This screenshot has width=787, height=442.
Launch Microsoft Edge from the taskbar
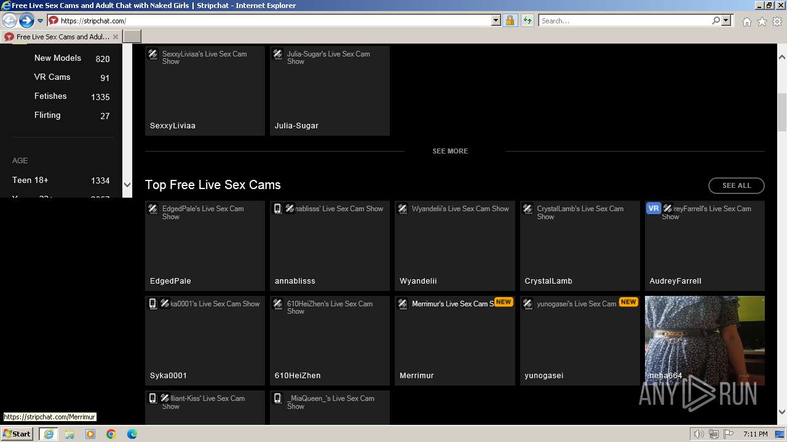coord(132,434)
